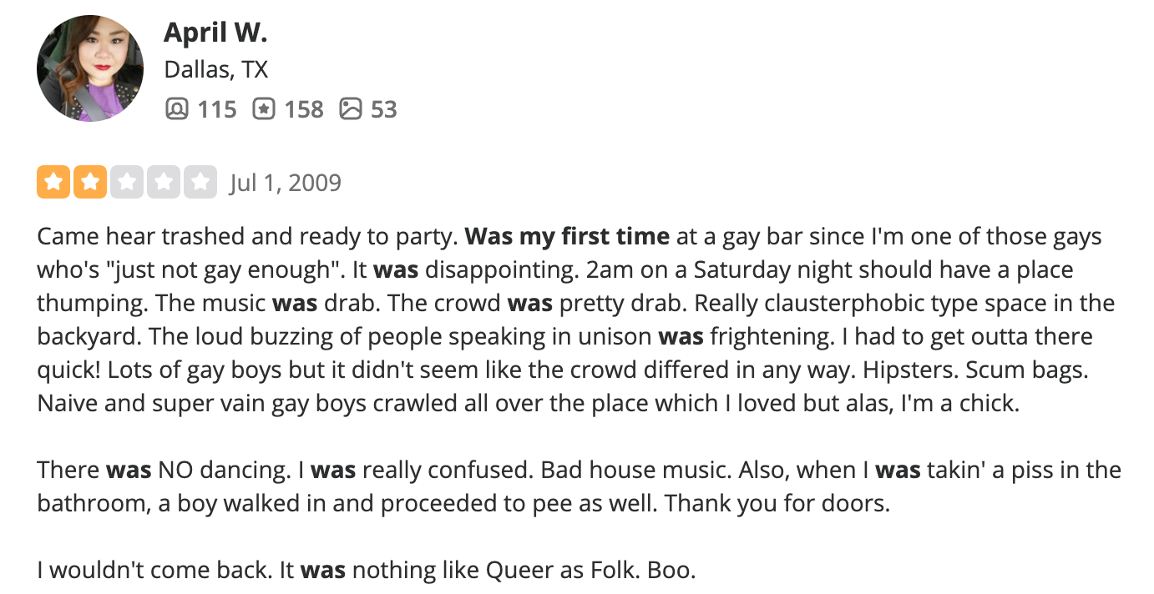This screenshot has width=1154, height=594.
Task: Click the fourth gray rating star
Action: pyautogui.click(x=164, y=182)
